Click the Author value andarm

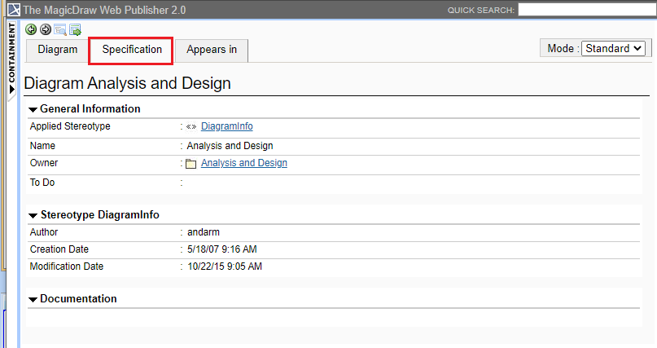coord(204,232)
